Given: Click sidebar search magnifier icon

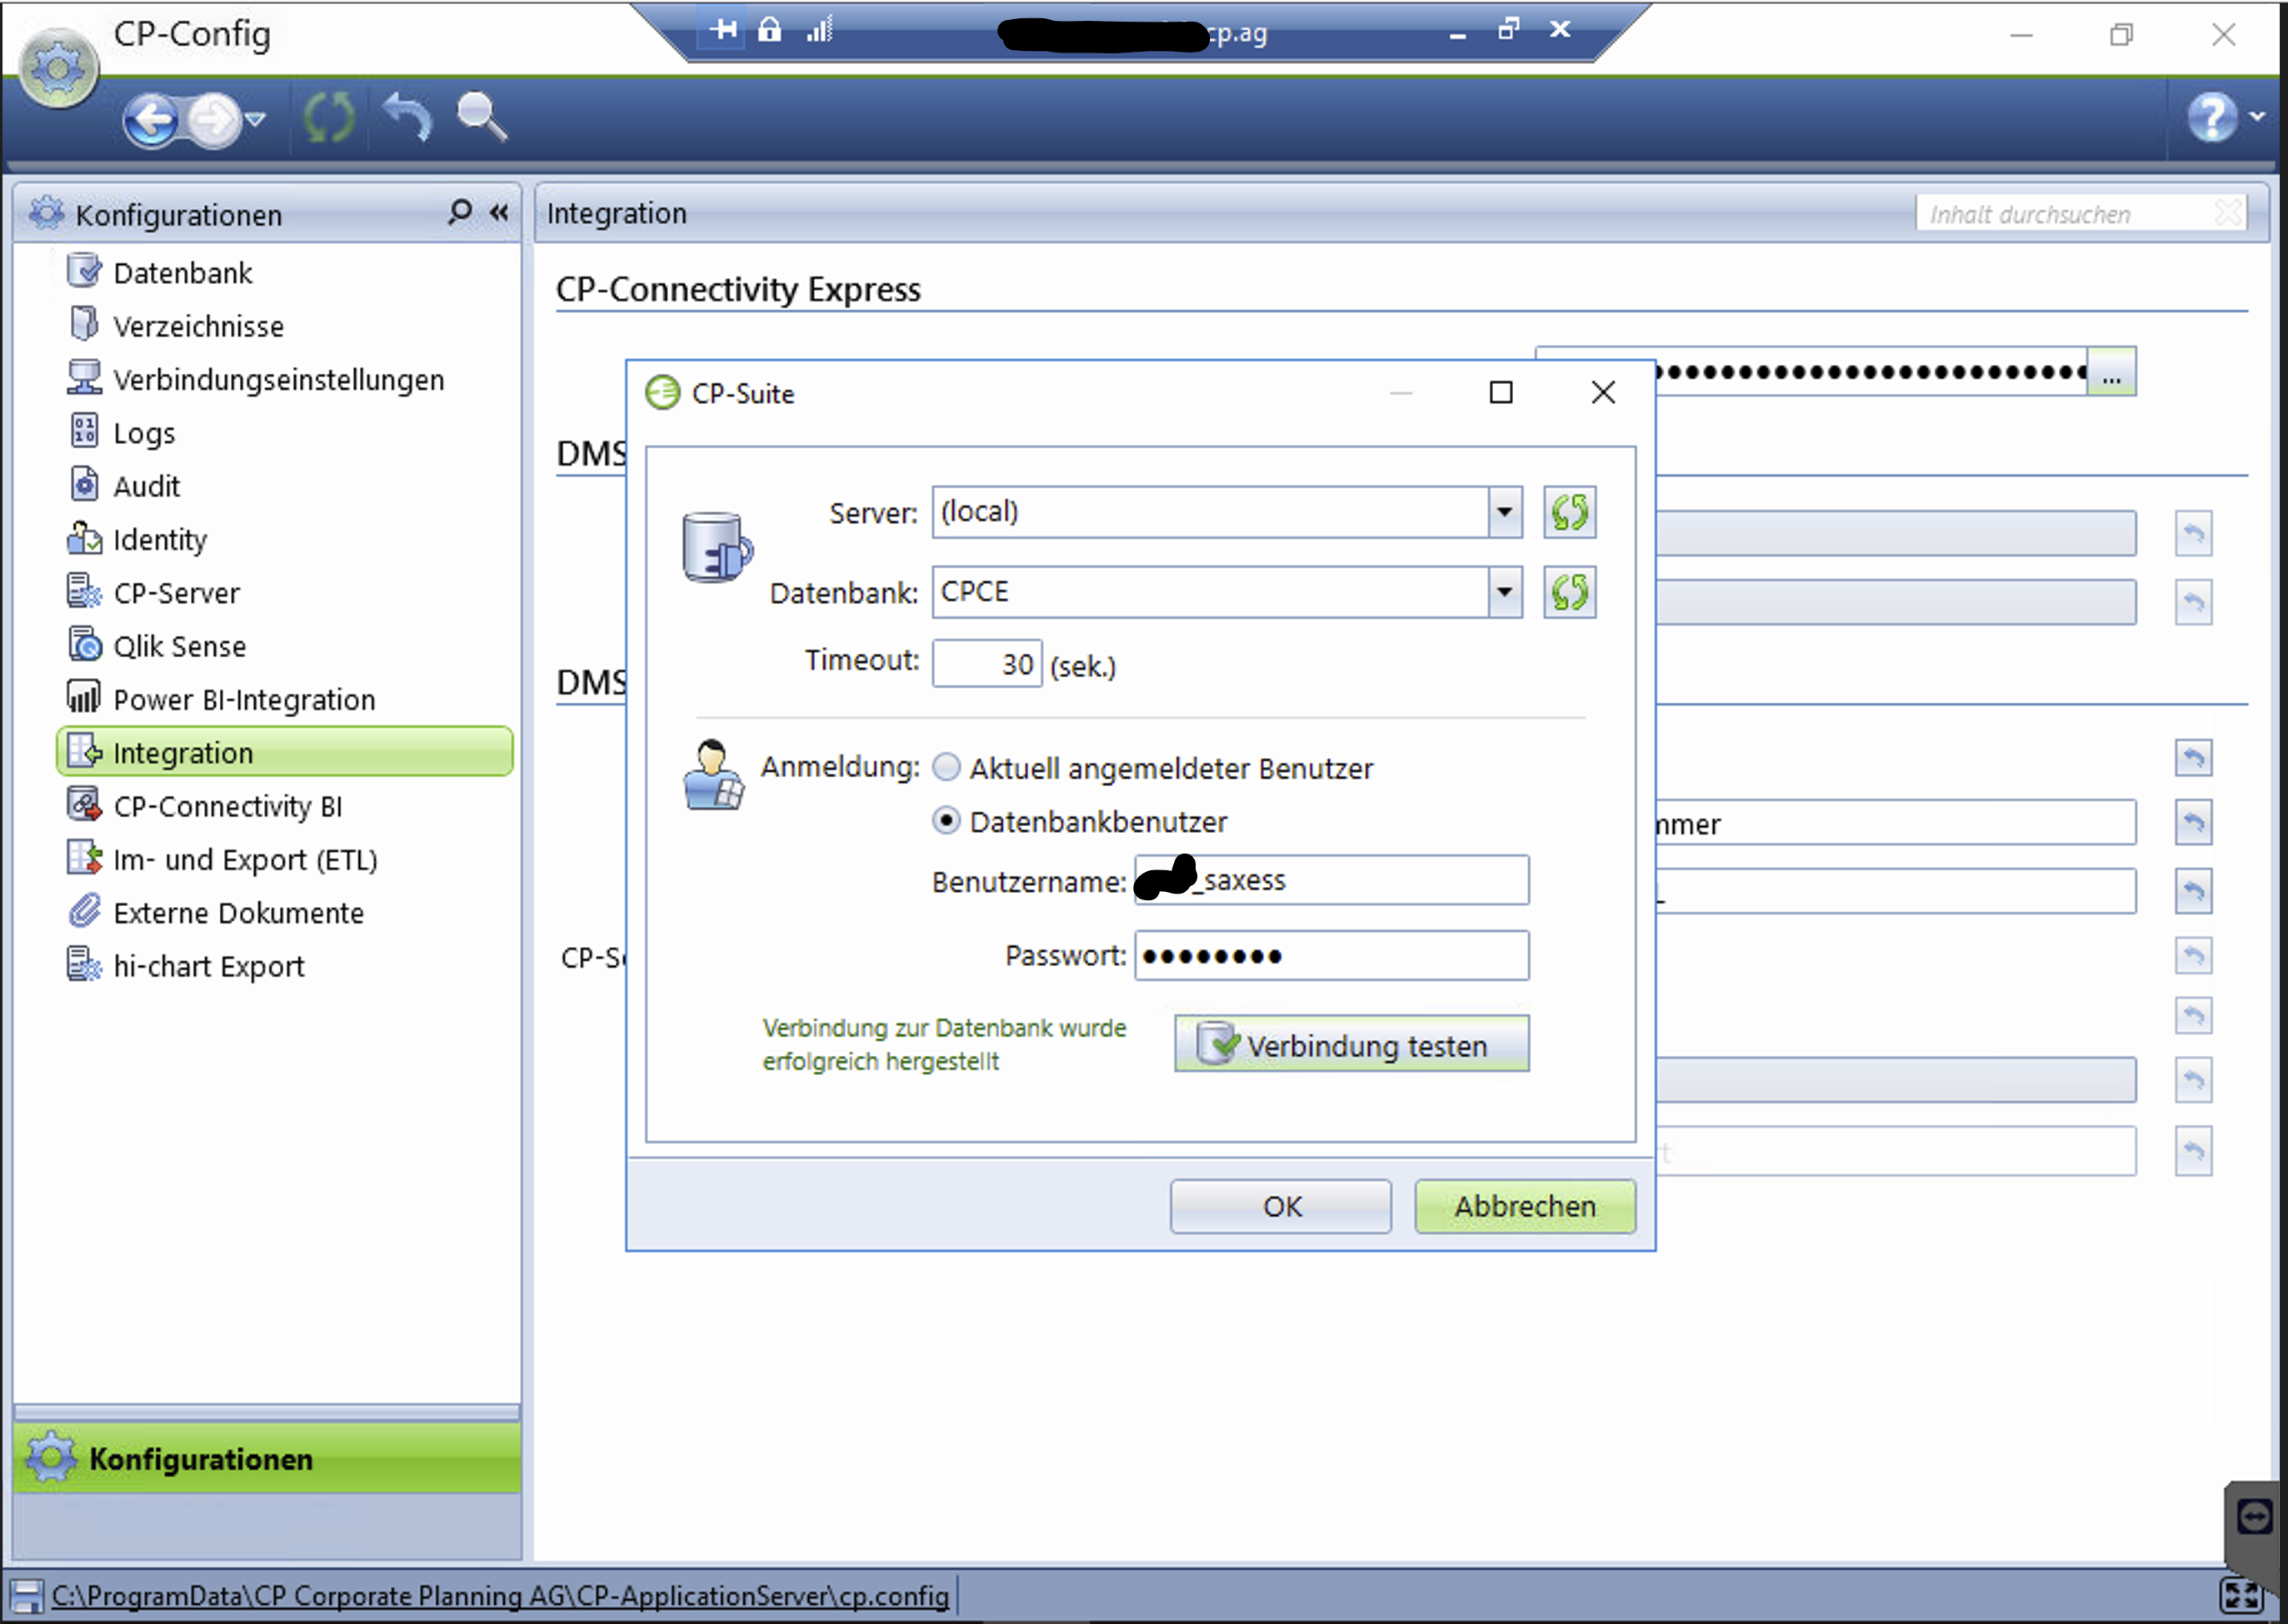Looking at the screenshot, I should pos(459,213).
